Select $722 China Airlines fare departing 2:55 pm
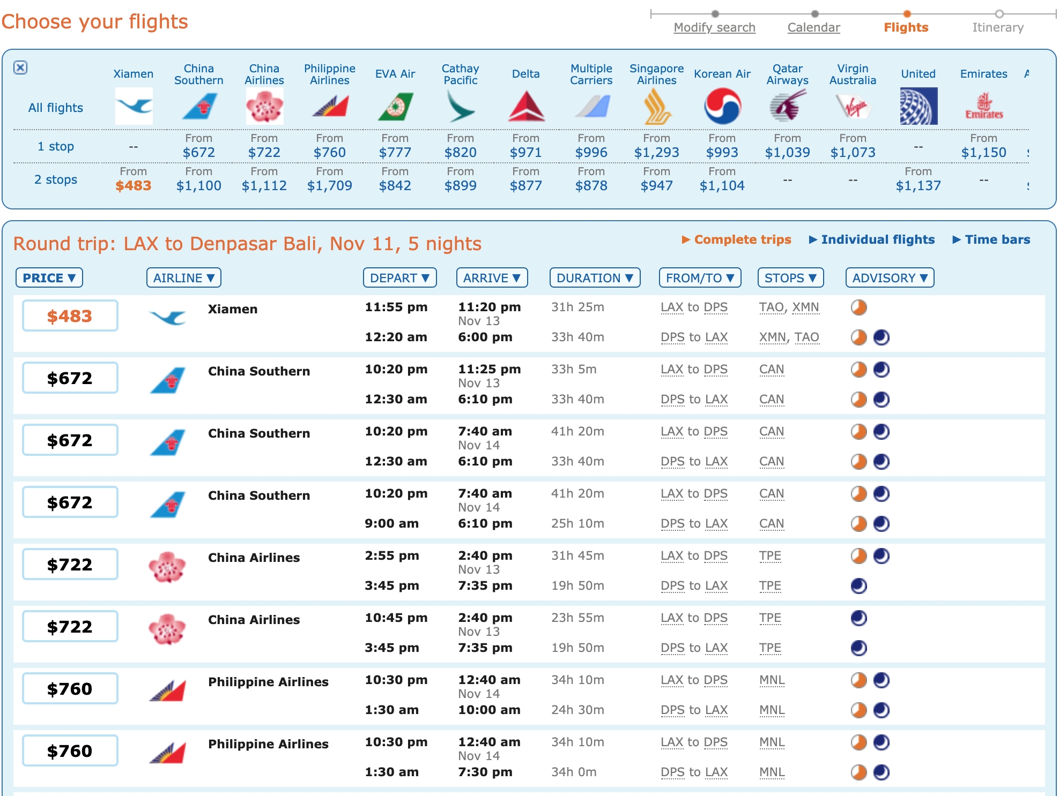The height and width of the screenshot is (796, 1059). click(x=70, y=564)
